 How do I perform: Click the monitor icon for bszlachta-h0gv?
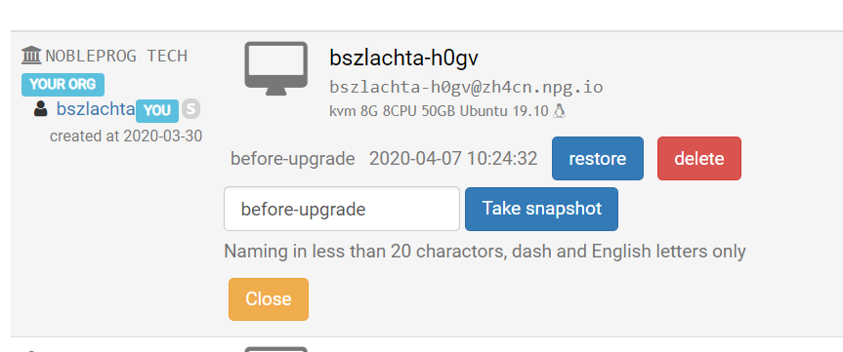[x=275, y=68]
